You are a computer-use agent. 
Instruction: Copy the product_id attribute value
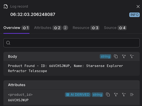(x=108, y=95)
